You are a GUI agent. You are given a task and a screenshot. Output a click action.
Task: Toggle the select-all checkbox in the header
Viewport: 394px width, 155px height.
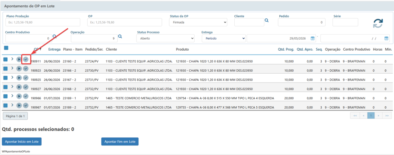6,48
